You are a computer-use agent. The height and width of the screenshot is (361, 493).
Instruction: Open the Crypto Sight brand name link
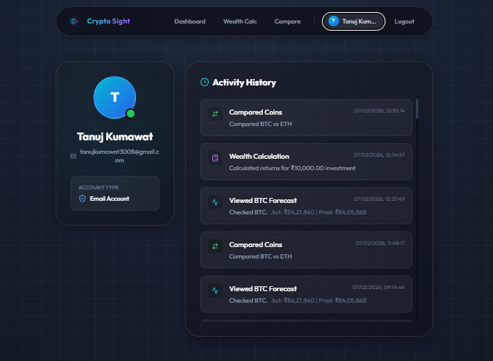point(108,21)
